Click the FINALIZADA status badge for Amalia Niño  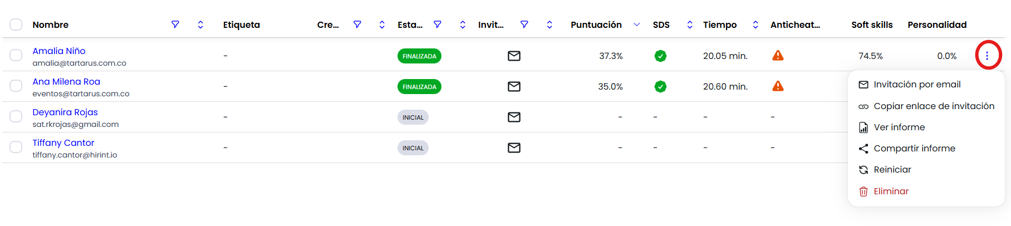click(419, 56)
